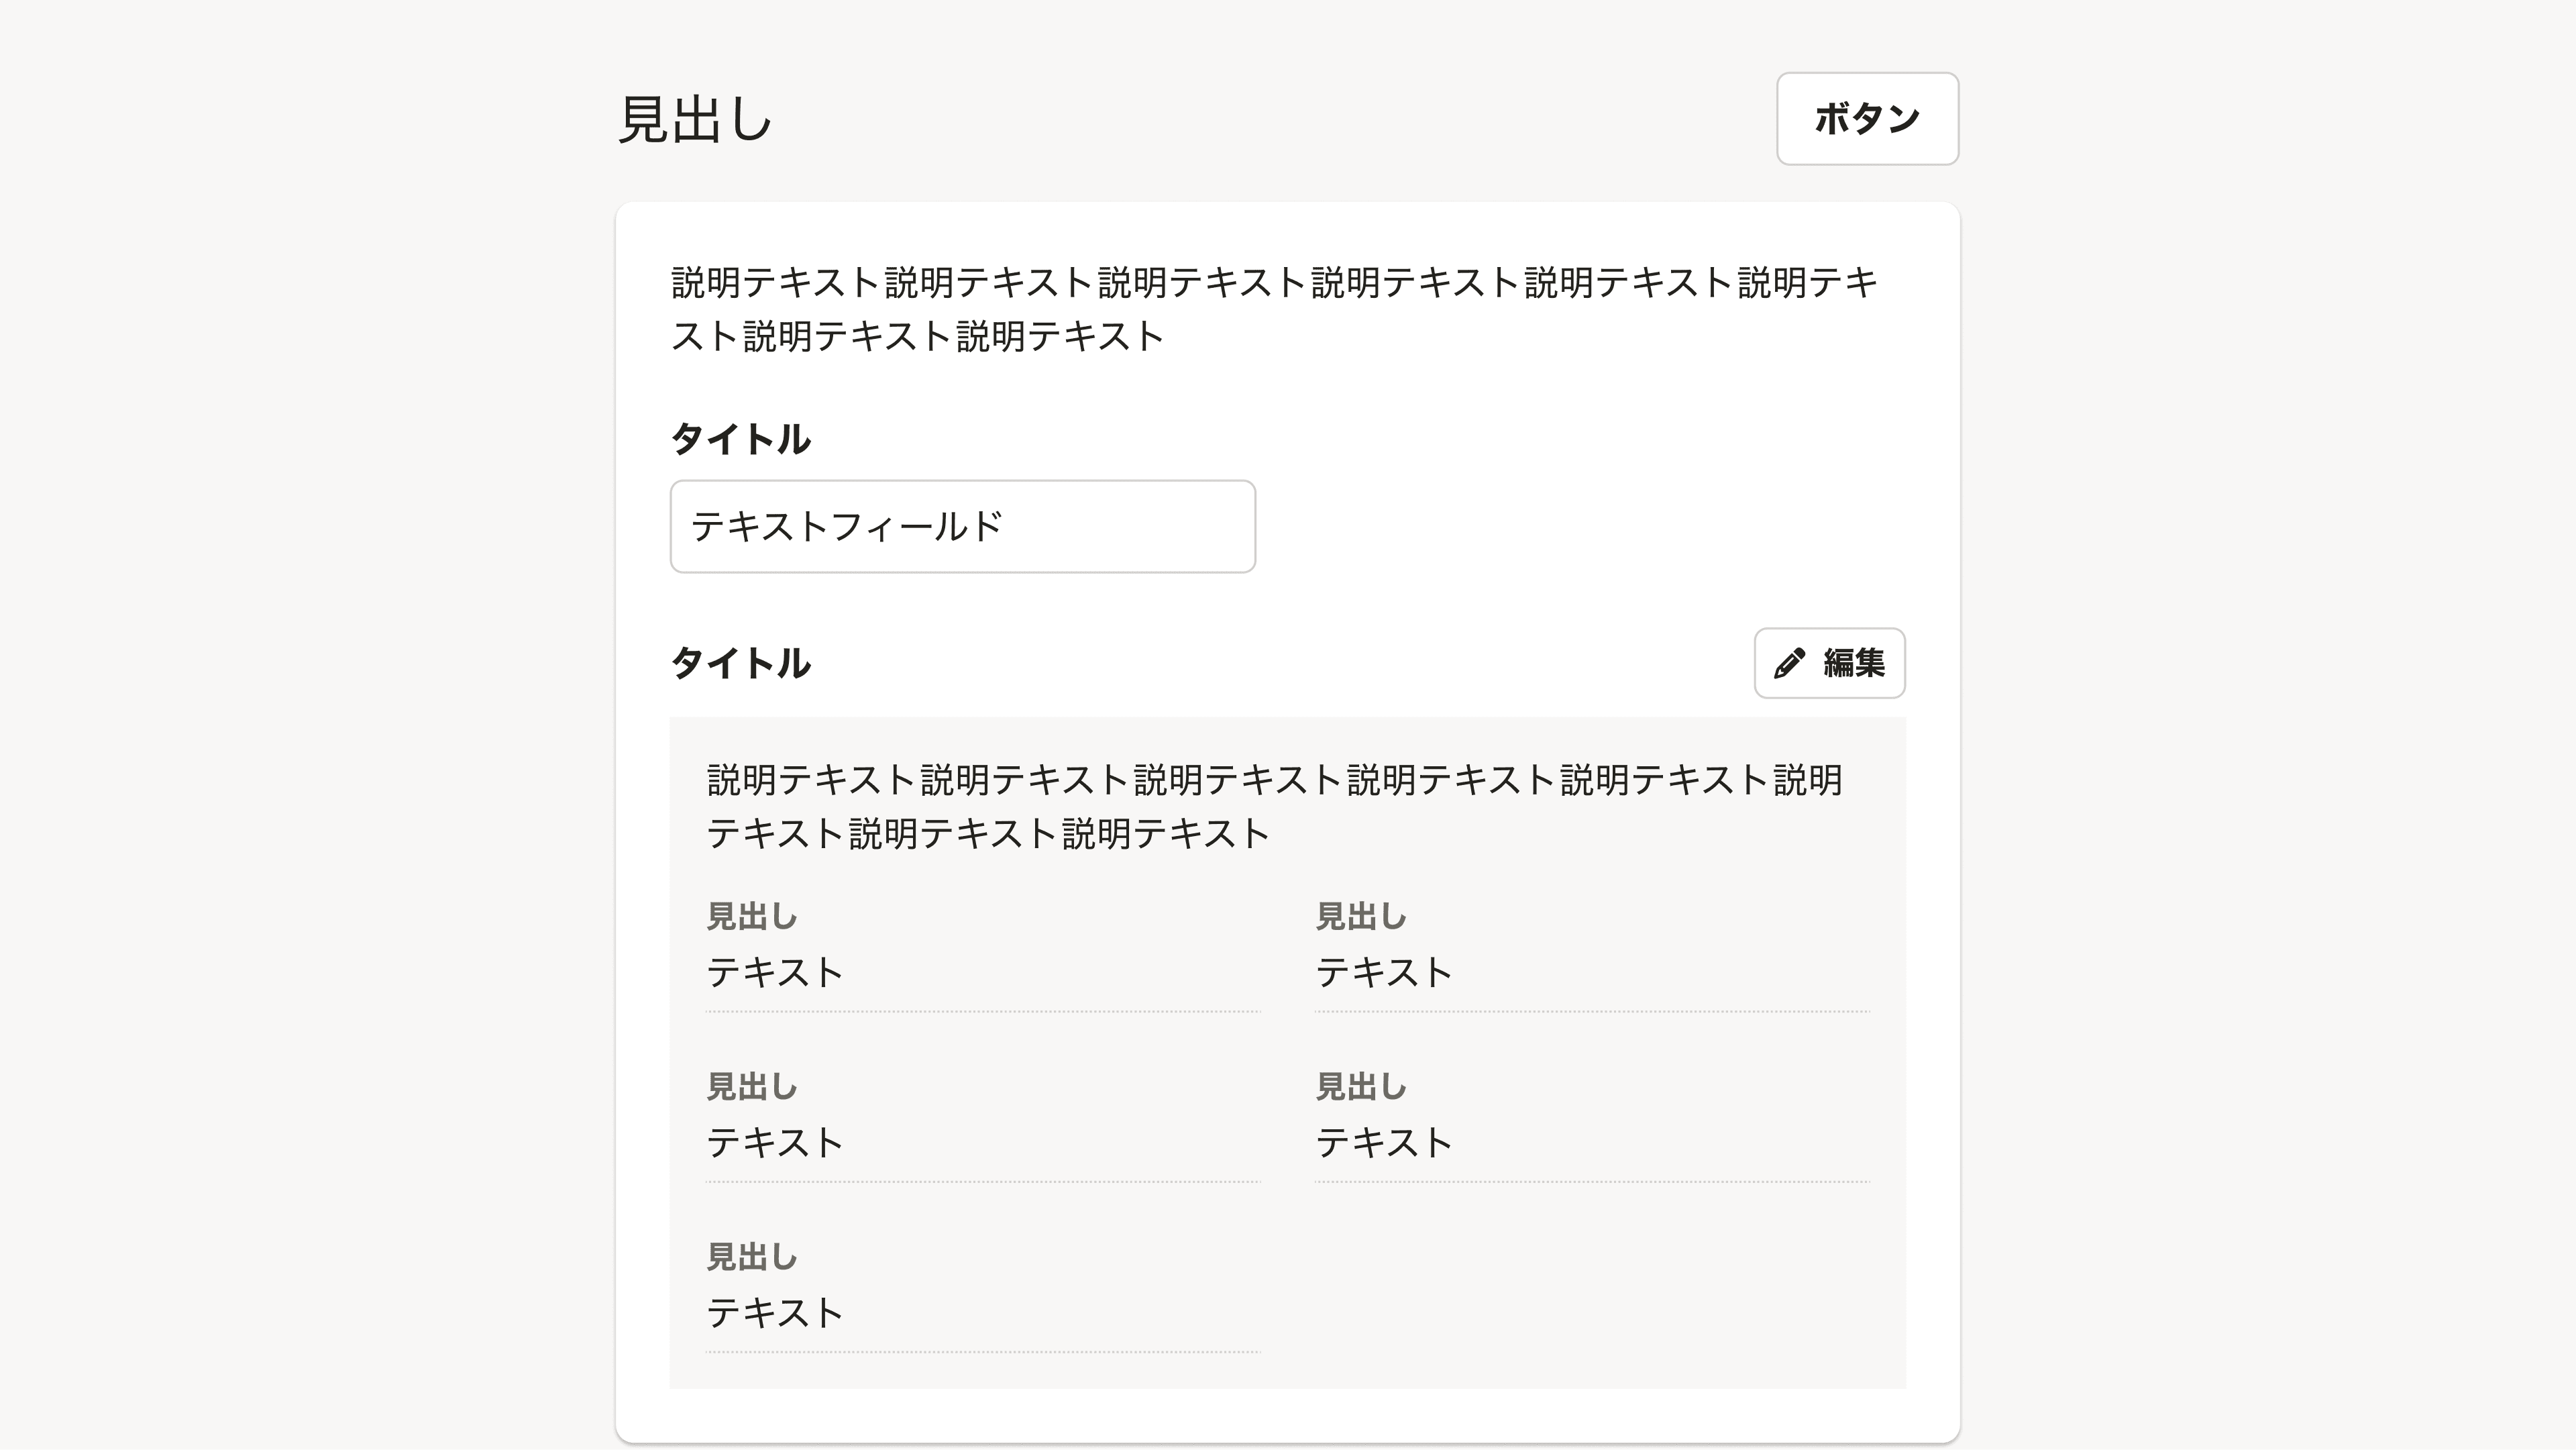Click inside the テキストフィールド input

click(960, 527)
